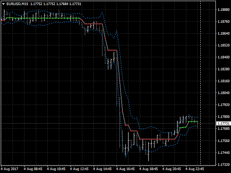Click the current price label 1.17731
The width and height of the screenshot is (231, 173).
[x=224, y=124]
